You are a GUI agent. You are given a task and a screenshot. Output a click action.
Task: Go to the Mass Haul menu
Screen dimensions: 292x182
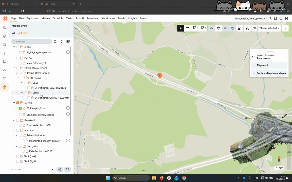pos(93,18)
